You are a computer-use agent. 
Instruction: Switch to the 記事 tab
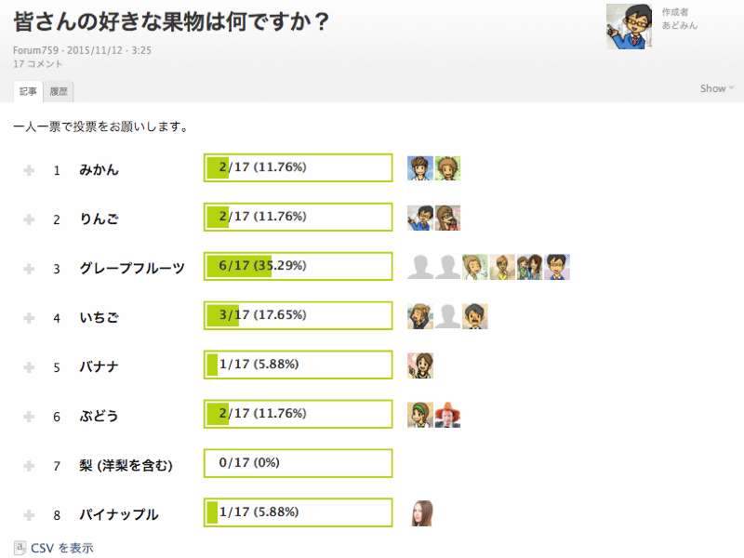(x=28, y=91)
